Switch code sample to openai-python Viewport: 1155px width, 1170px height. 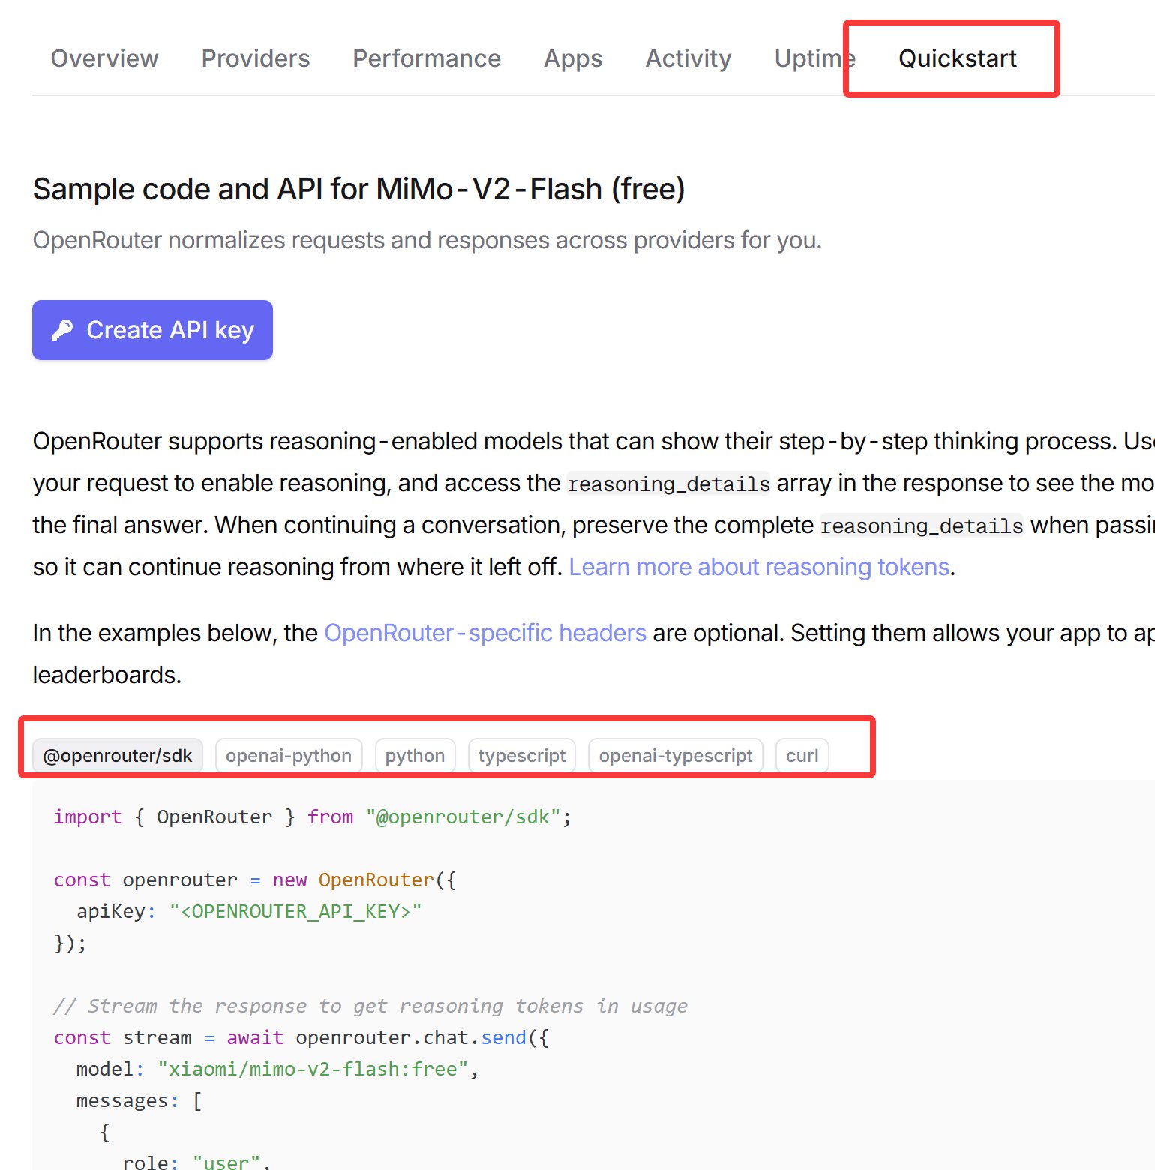click(289, 755)
